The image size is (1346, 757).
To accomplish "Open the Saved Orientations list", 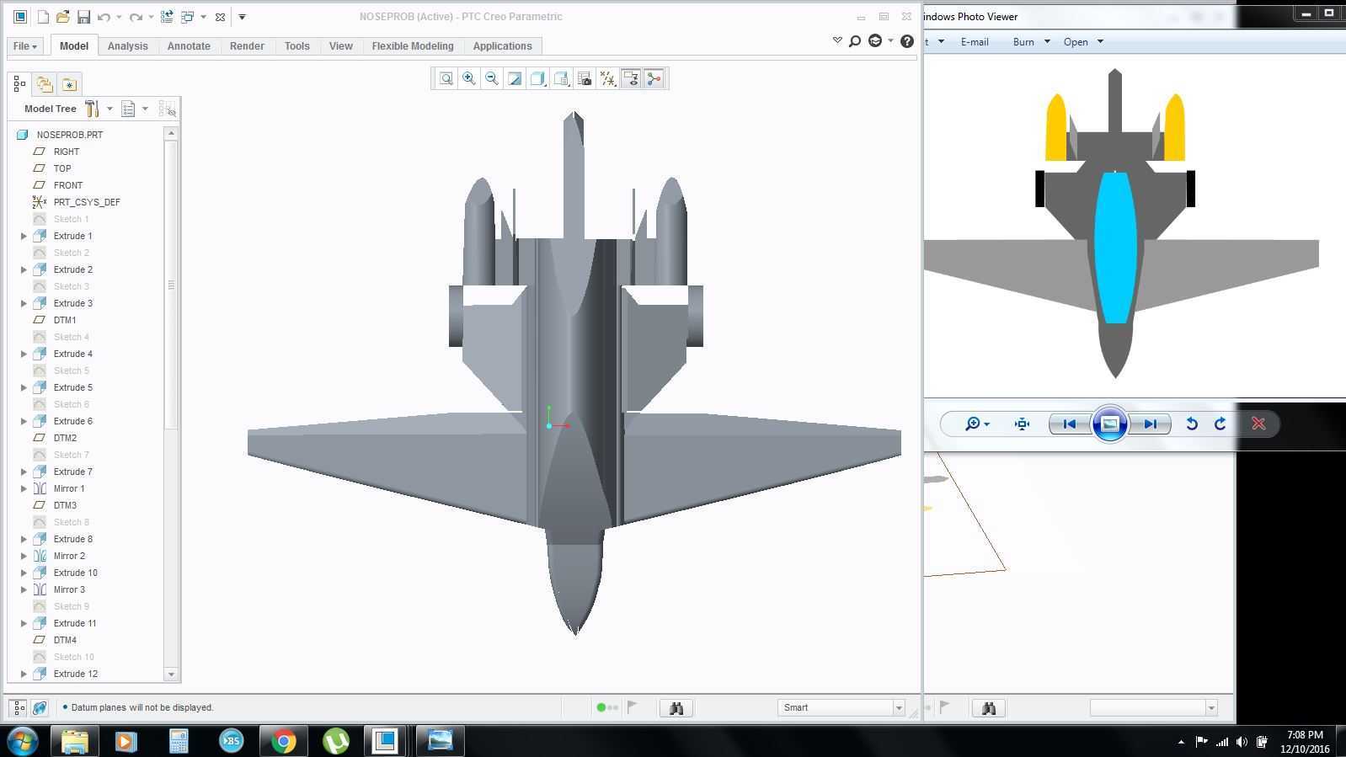I will click(562, 78).
